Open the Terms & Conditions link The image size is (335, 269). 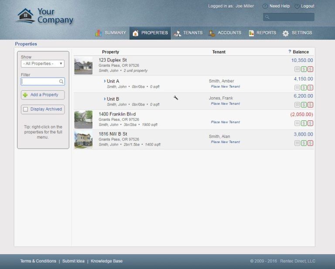coord(38,261)
